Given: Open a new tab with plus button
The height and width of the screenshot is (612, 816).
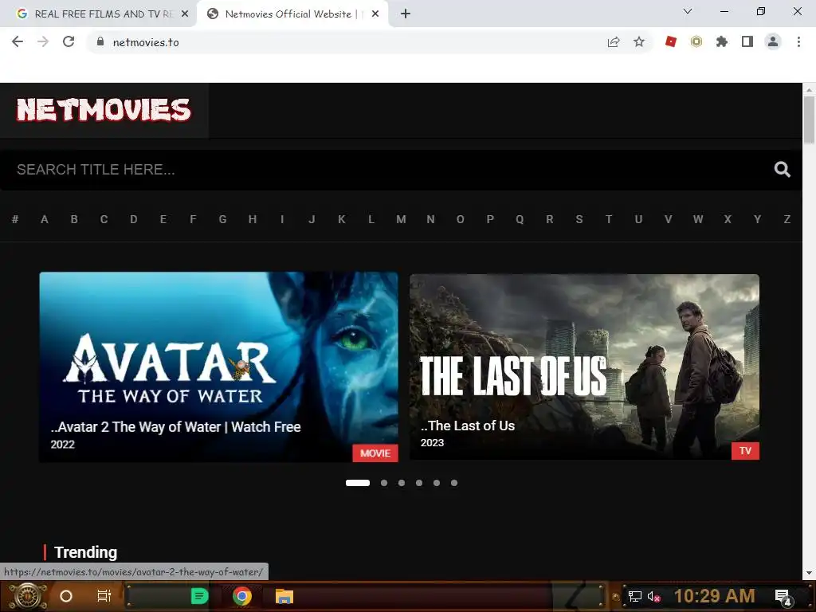Looking at the screenshot, I should (x=406, y=14).
